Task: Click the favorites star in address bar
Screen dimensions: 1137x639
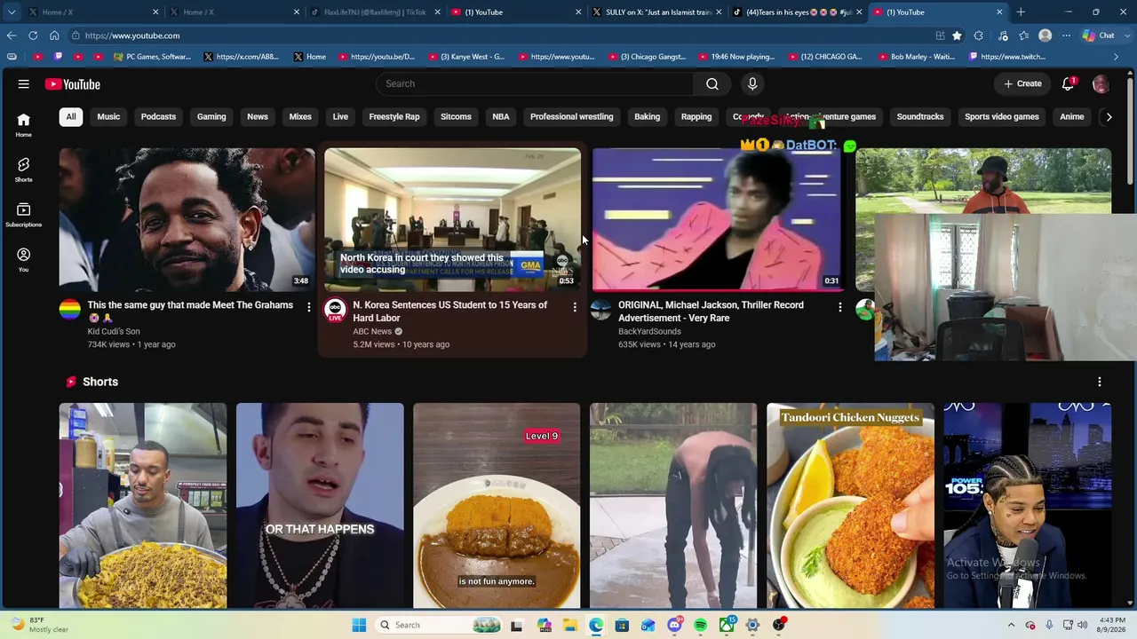Action: click(x=957, y=35)
